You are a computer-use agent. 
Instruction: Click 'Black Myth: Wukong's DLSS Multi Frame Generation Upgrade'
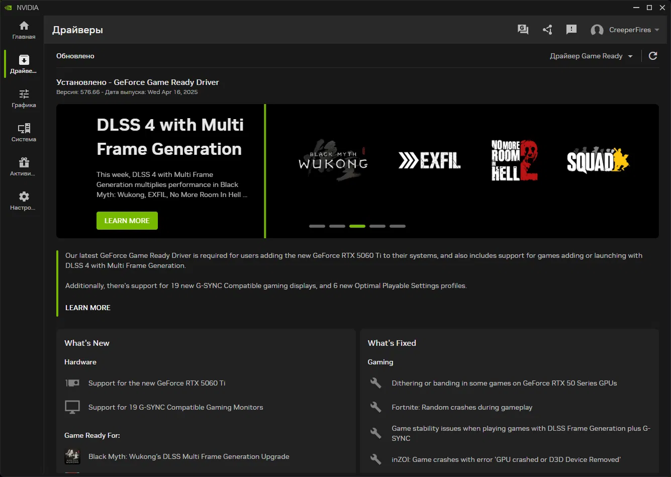point(189,456)
